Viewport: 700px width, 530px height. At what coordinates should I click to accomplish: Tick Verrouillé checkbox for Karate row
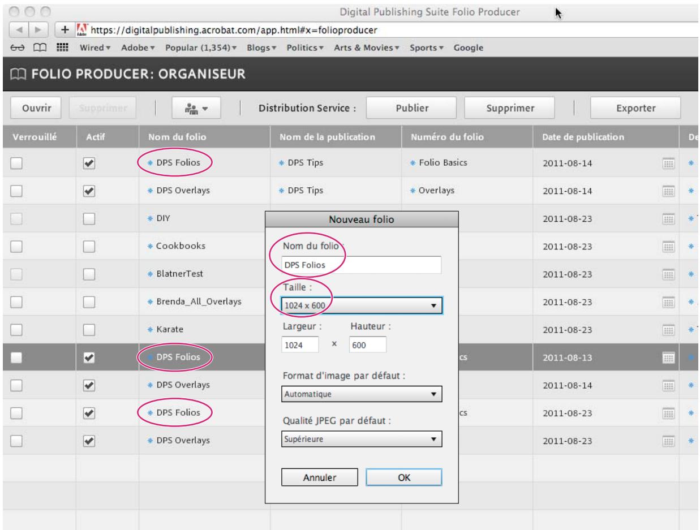15,330
